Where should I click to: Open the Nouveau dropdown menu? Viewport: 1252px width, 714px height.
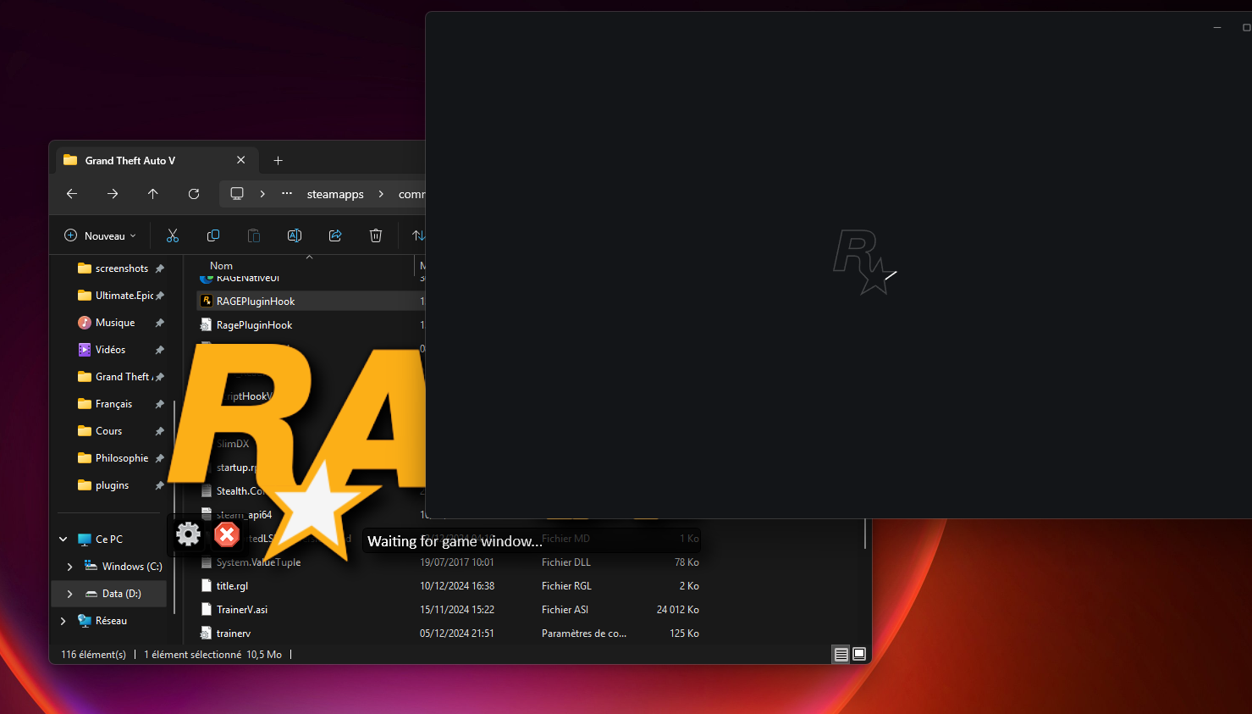click(x=101, y=235)
